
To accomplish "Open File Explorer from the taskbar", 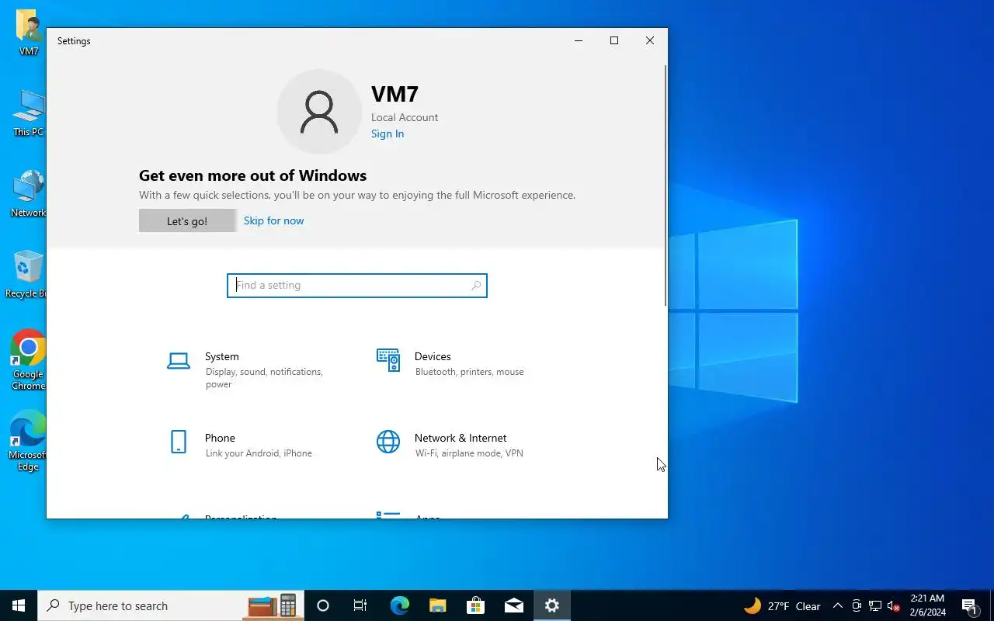I will click(x=437, y=605).
